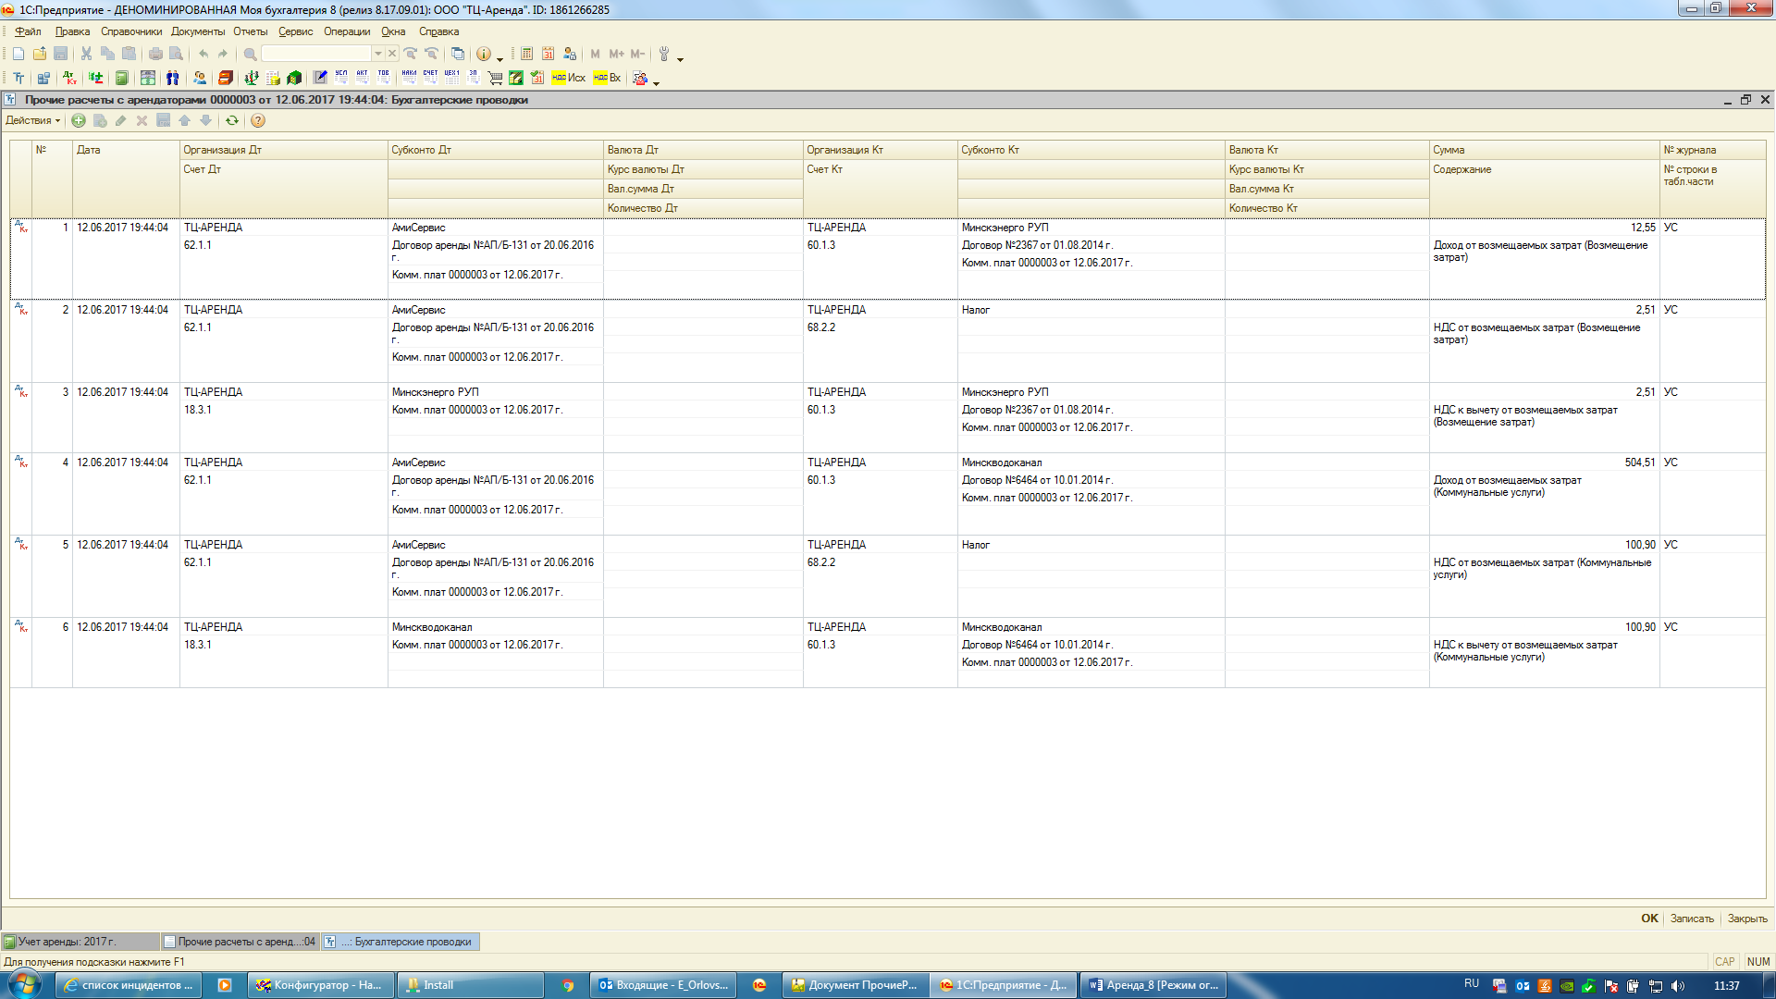The height and width of the screenshot is (999, 1776).
Task: Click the print icon in toolbar
Action: [x=155, y=54]
